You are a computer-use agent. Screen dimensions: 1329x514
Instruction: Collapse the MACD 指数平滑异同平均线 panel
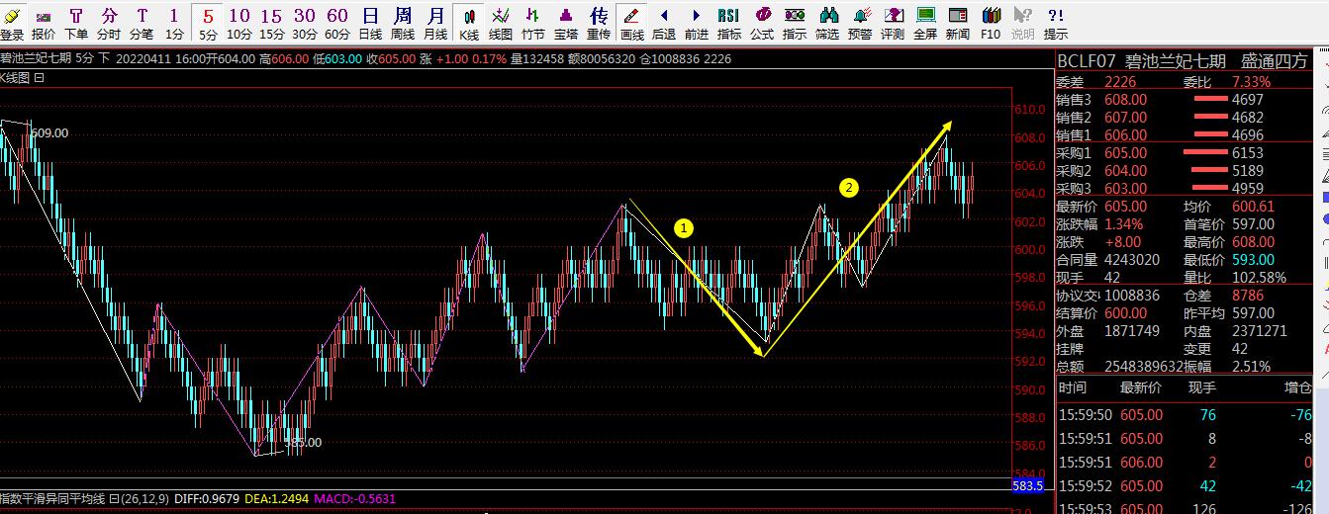pos(113,499)
